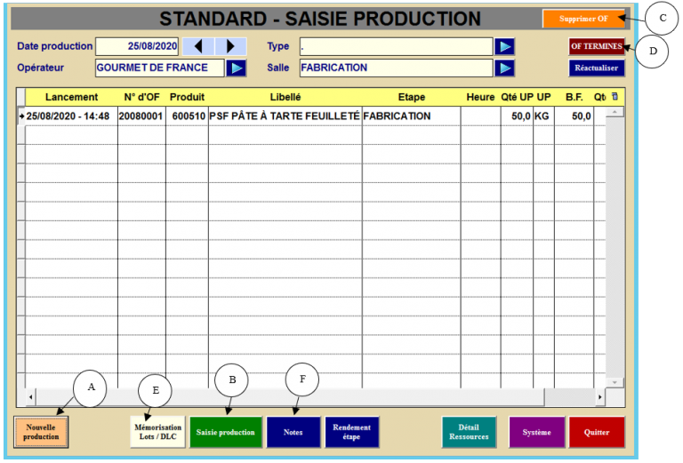
Task: Open Rendement étape
Action: pos(352,432)
